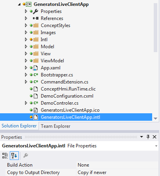
Task: Select the App.xaml file icon
Action: [x=35, y=68]
